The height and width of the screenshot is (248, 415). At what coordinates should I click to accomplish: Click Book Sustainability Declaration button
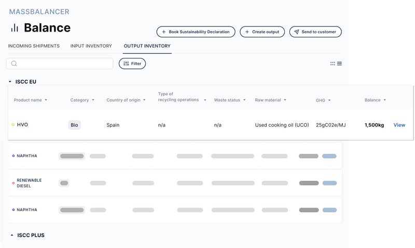pos(196,32)
